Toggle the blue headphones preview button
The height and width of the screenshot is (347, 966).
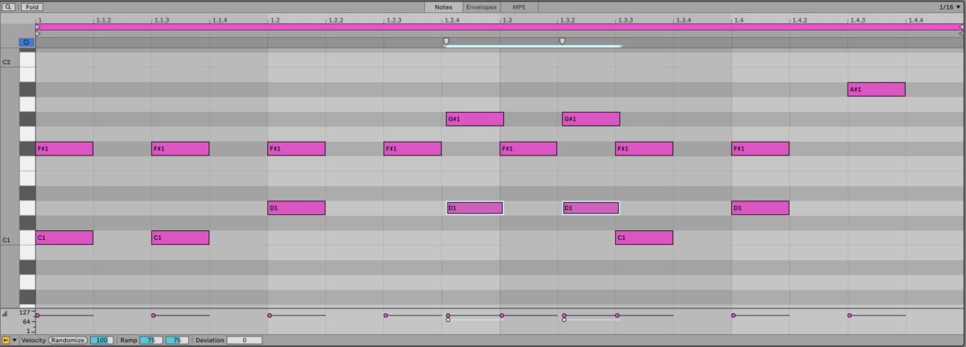(x=27, y=42)
